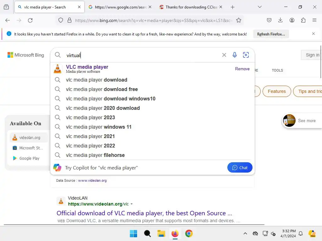Select the Features filter chip
This screenshot has height=241, width=322.
coord(277,91)
